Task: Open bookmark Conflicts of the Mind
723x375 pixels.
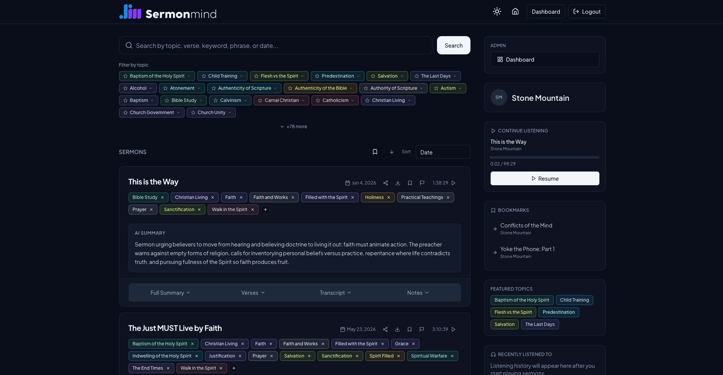Action: [x=545, y=229]
